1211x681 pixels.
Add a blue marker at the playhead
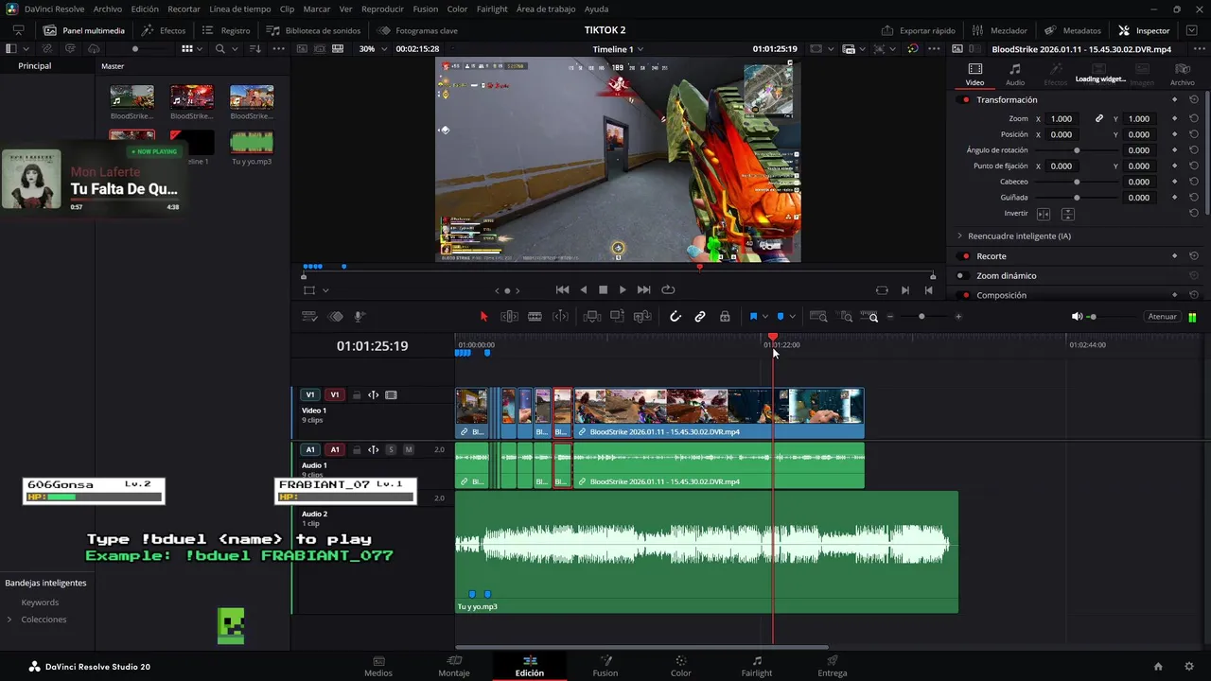781,317
